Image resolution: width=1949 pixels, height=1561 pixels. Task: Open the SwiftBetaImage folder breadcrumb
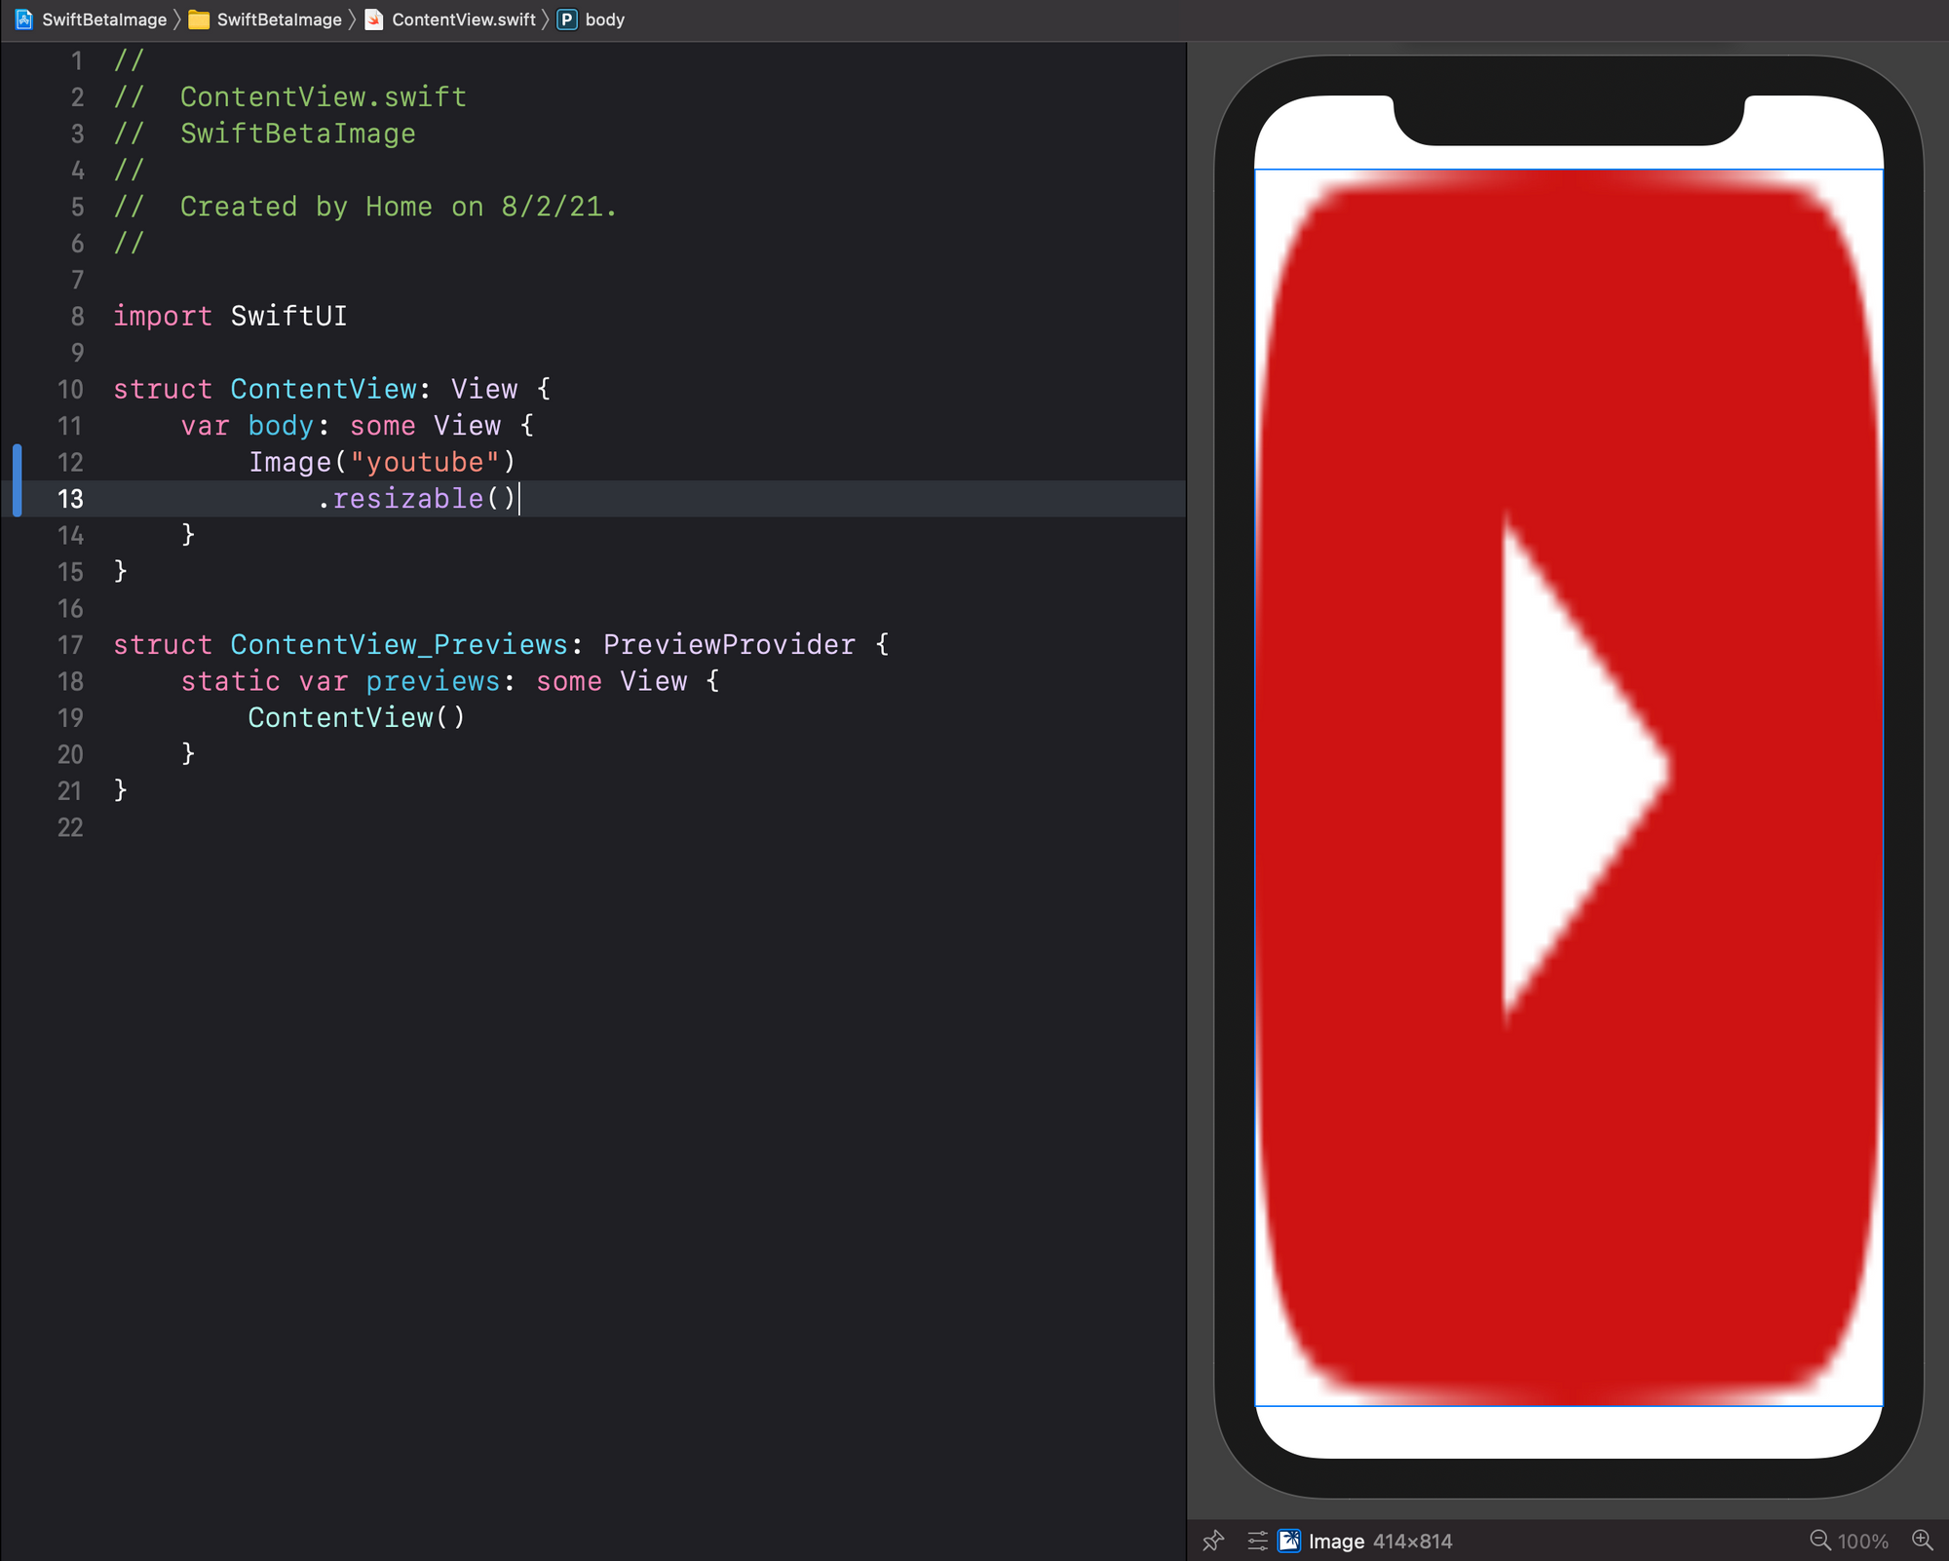(279, 19)
